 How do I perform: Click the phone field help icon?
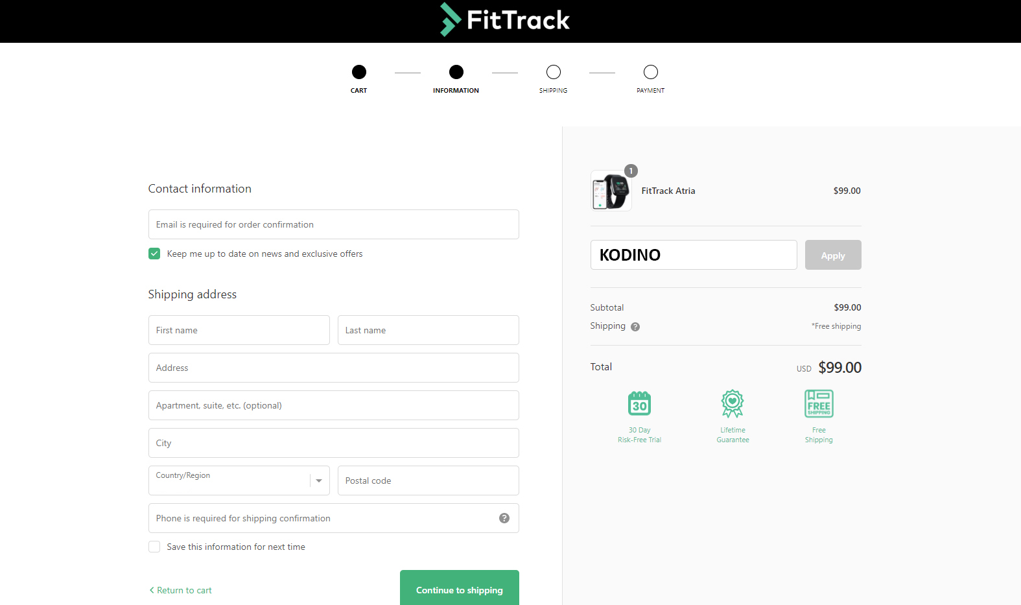(504, 518)
